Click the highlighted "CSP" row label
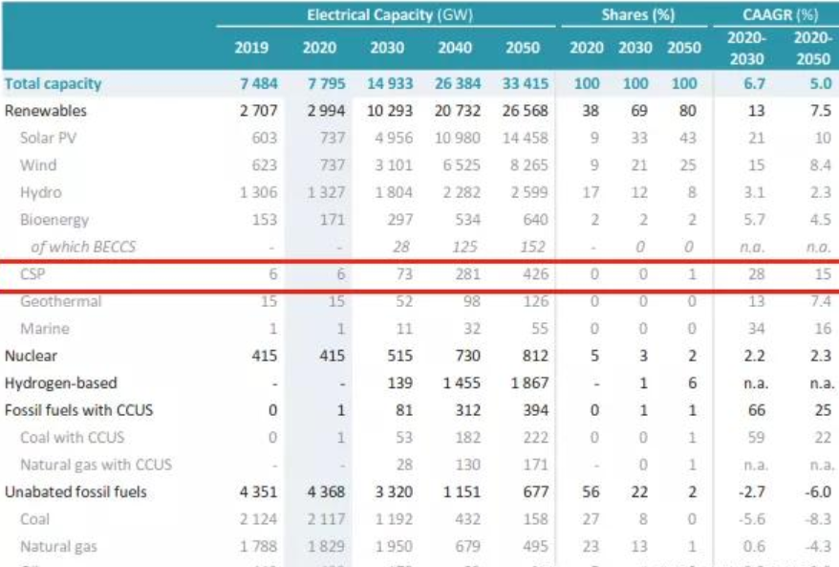The image size is (839, 567). [x=33, y=274]
